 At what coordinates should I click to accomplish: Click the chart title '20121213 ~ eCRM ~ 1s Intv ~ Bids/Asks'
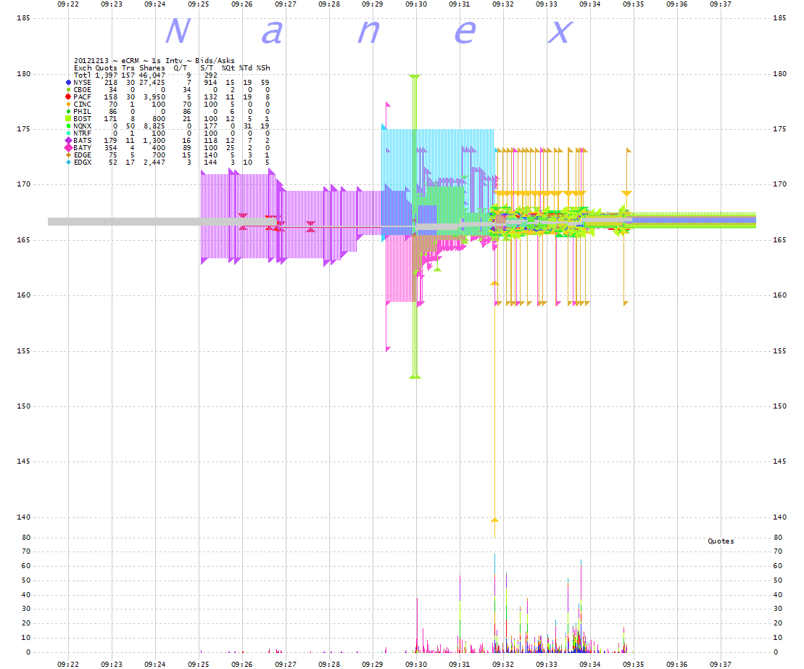(154, 60)
